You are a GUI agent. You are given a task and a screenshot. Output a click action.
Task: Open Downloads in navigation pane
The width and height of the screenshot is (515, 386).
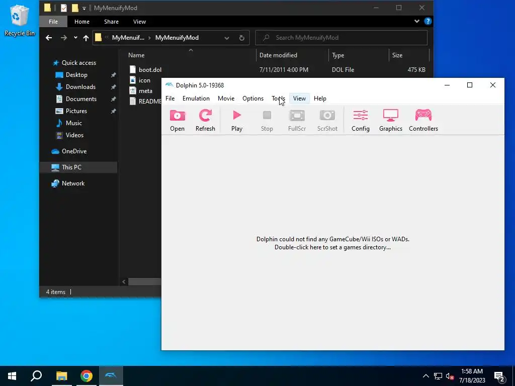pos(80,87)
